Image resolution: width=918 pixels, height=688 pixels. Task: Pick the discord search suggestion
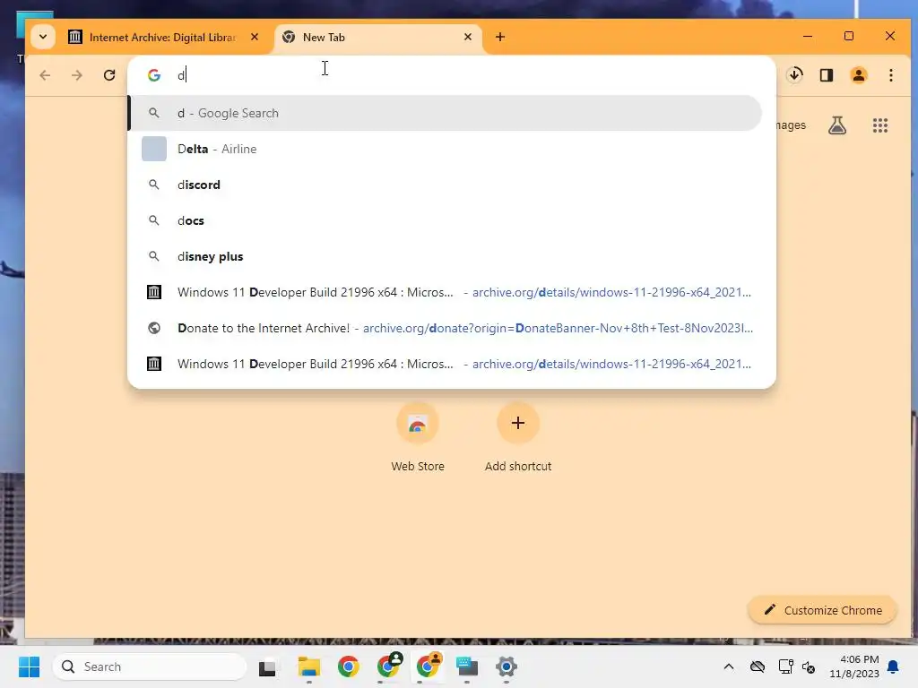pos(445,185)
